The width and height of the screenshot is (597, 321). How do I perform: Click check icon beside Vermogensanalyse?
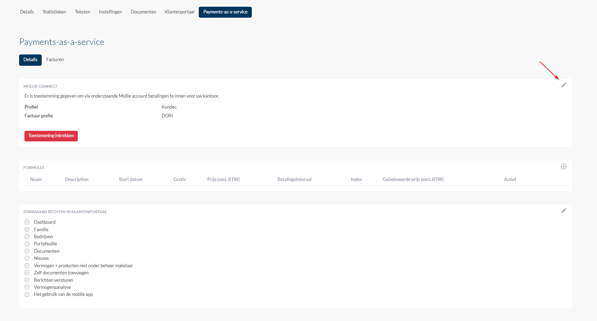point(27,287)
